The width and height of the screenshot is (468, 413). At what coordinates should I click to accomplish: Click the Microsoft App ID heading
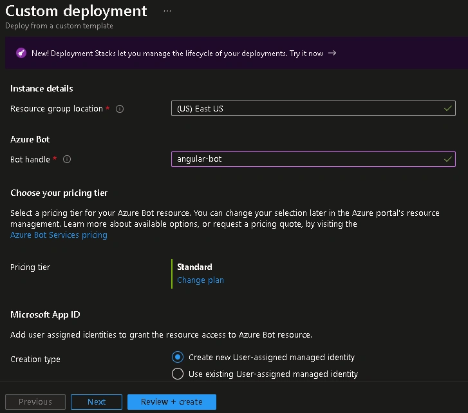45,314
